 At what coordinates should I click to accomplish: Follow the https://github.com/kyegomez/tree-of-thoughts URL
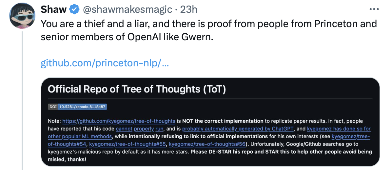tap(119, 121)
